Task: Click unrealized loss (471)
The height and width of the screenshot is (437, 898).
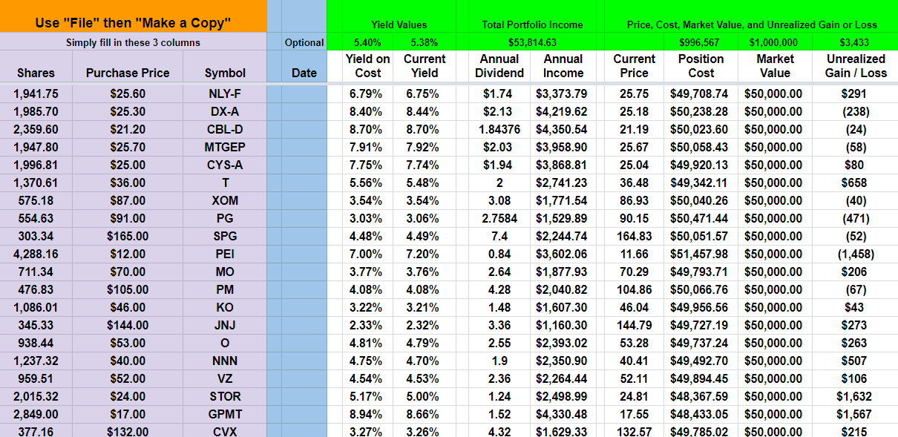Action: click(855, 218)
